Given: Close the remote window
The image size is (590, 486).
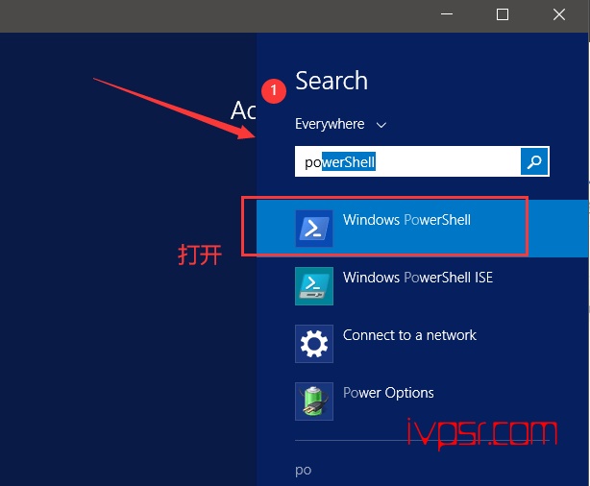Looking at the screenshot, I should (559, 14).
